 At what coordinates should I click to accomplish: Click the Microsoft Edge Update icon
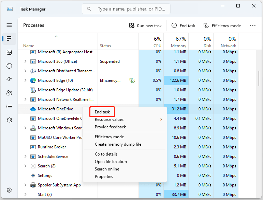pos(33,90)
